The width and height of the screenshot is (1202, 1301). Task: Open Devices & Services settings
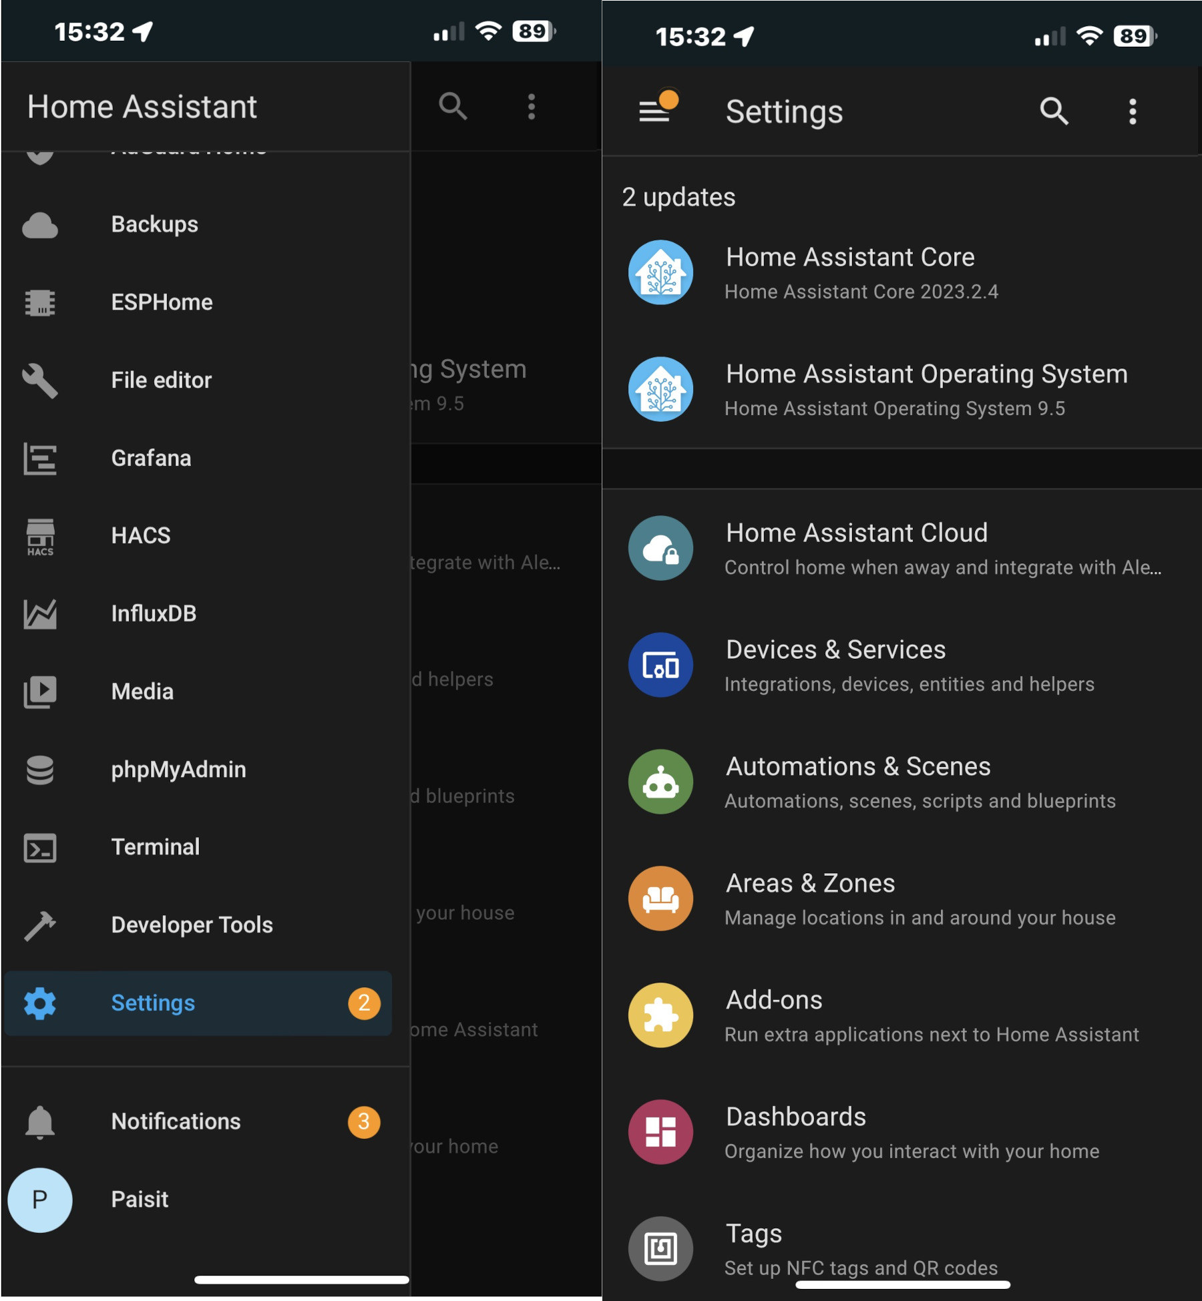tap(901, 666)
